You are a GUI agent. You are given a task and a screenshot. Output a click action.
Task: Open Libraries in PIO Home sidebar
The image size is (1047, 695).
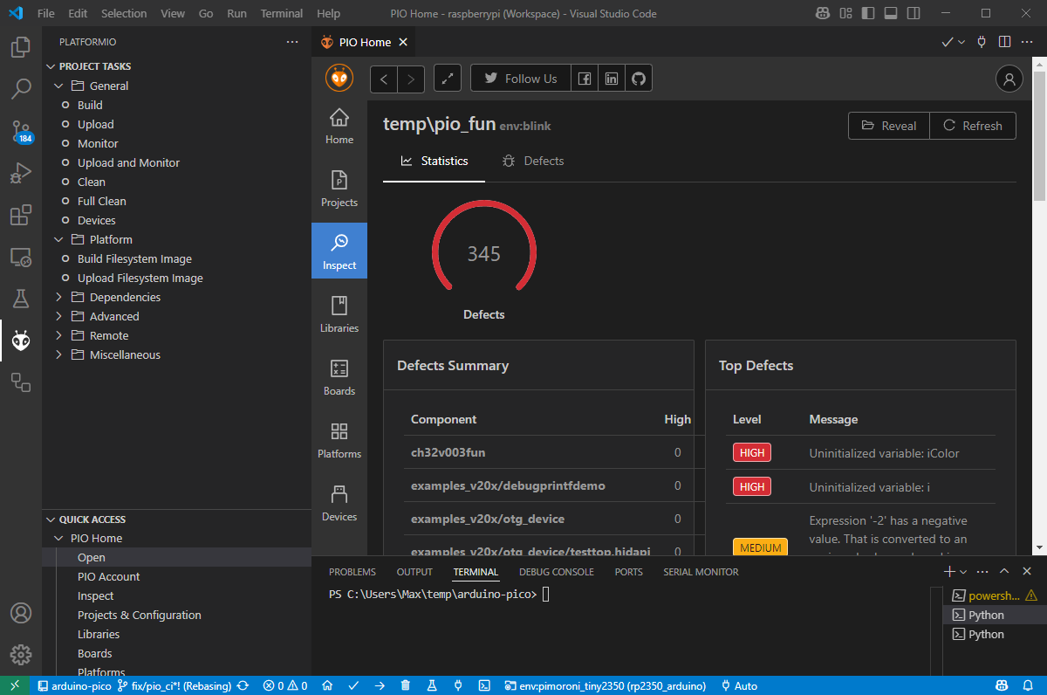click(339, 316)
